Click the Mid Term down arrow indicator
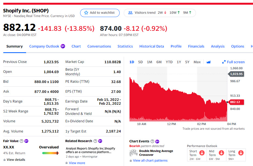The image size is (253, 166). [x=221, y=153]
